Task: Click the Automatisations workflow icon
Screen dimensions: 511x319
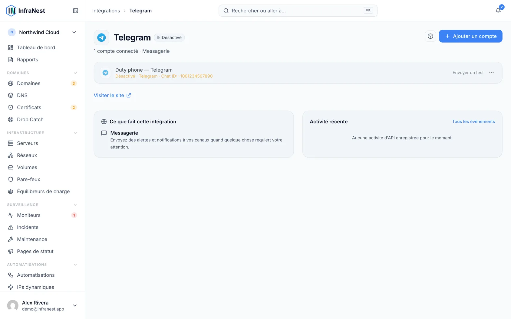Action: tap(11, 275)
